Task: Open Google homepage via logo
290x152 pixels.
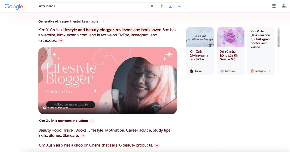Action: click(x=14, y=6)
